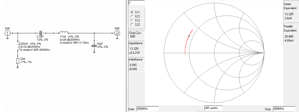This screenshot has height=112, width=299.
Task: Select the S11 radio button
Action: (x=132, y=12)
